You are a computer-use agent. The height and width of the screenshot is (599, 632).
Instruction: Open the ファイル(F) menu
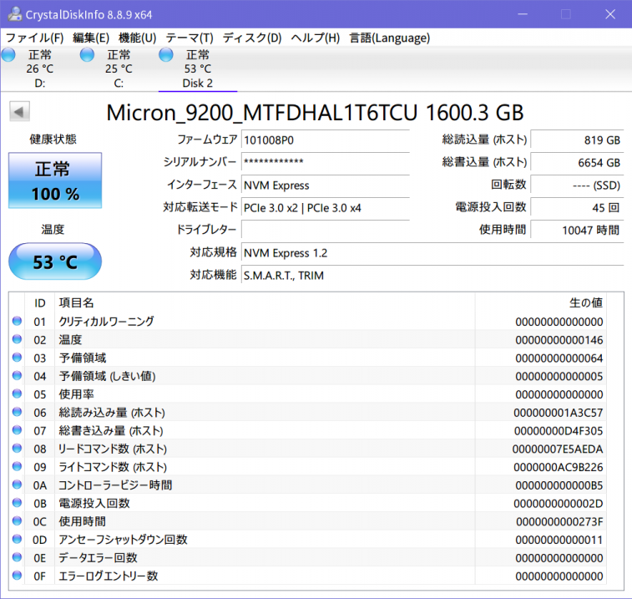34,38
